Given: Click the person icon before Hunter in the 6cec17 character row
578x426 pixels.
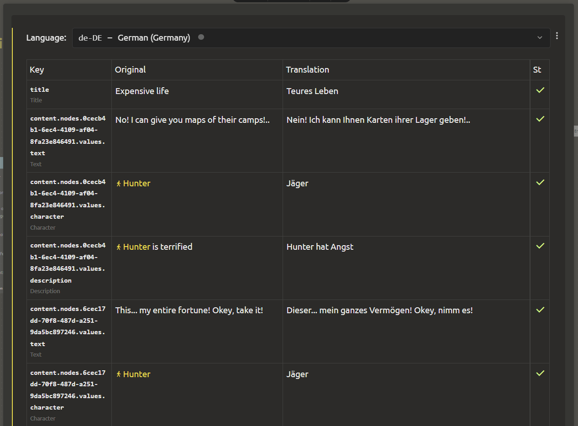Looking at the screenshot, I should pyautogui.click(x=119, y=374).
